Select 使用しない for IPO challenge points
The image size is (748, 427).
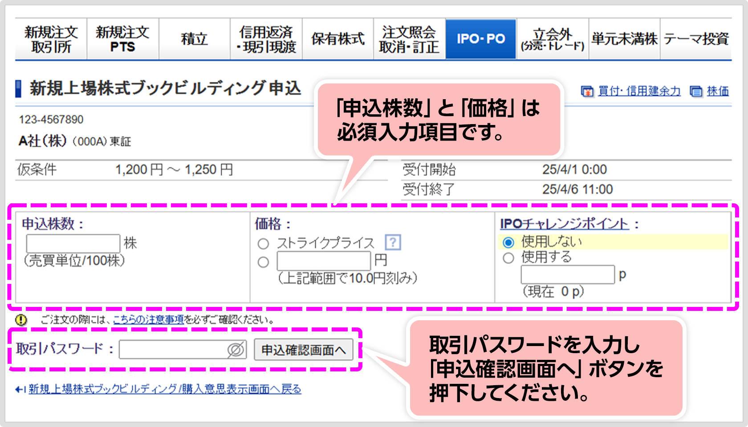(508, 242)
